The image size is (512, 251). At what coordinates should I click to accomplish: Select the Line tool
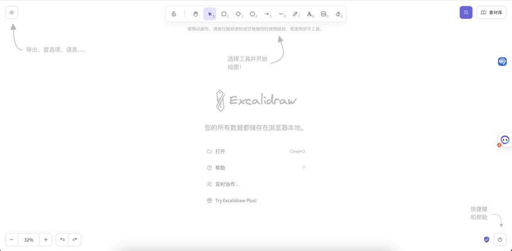click(x=281, y=14)
